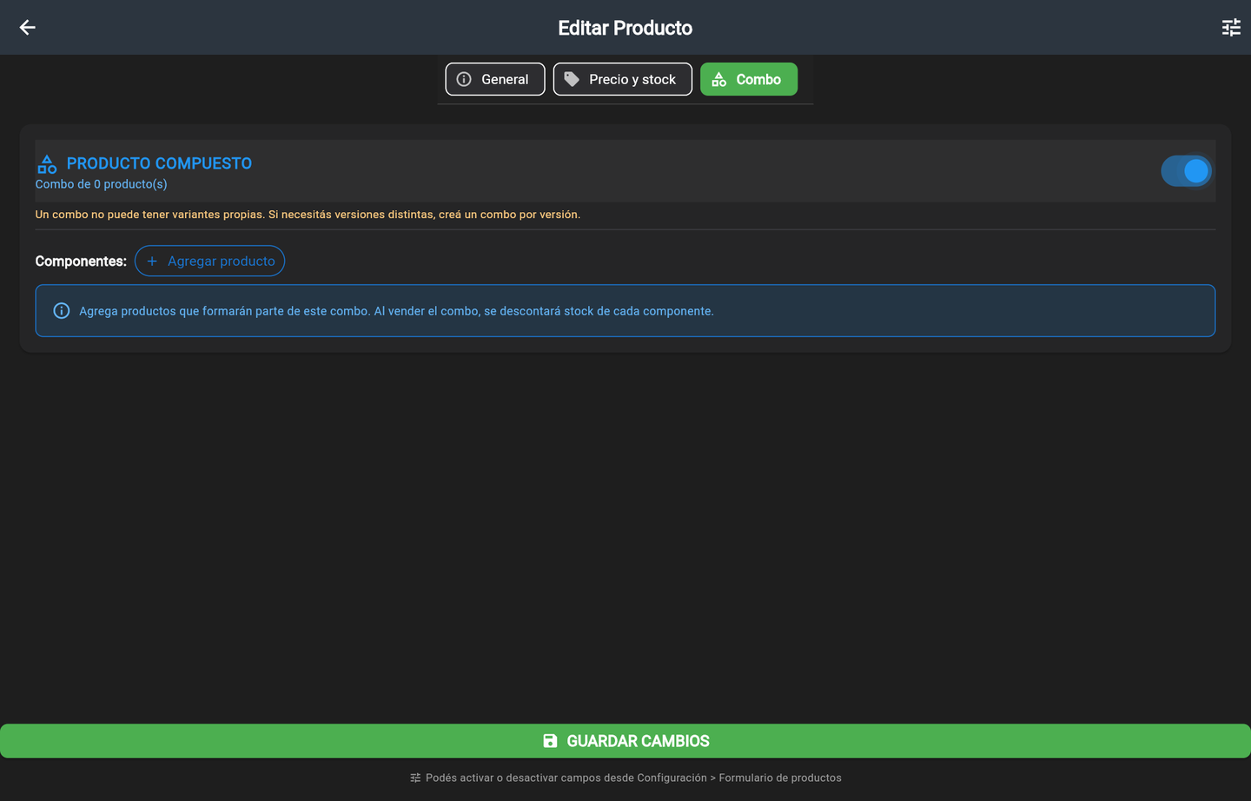The height and width of the screenshot is (801, 1251).
Task: Go back using the arrow icon
Action: [x=28, y=28]
